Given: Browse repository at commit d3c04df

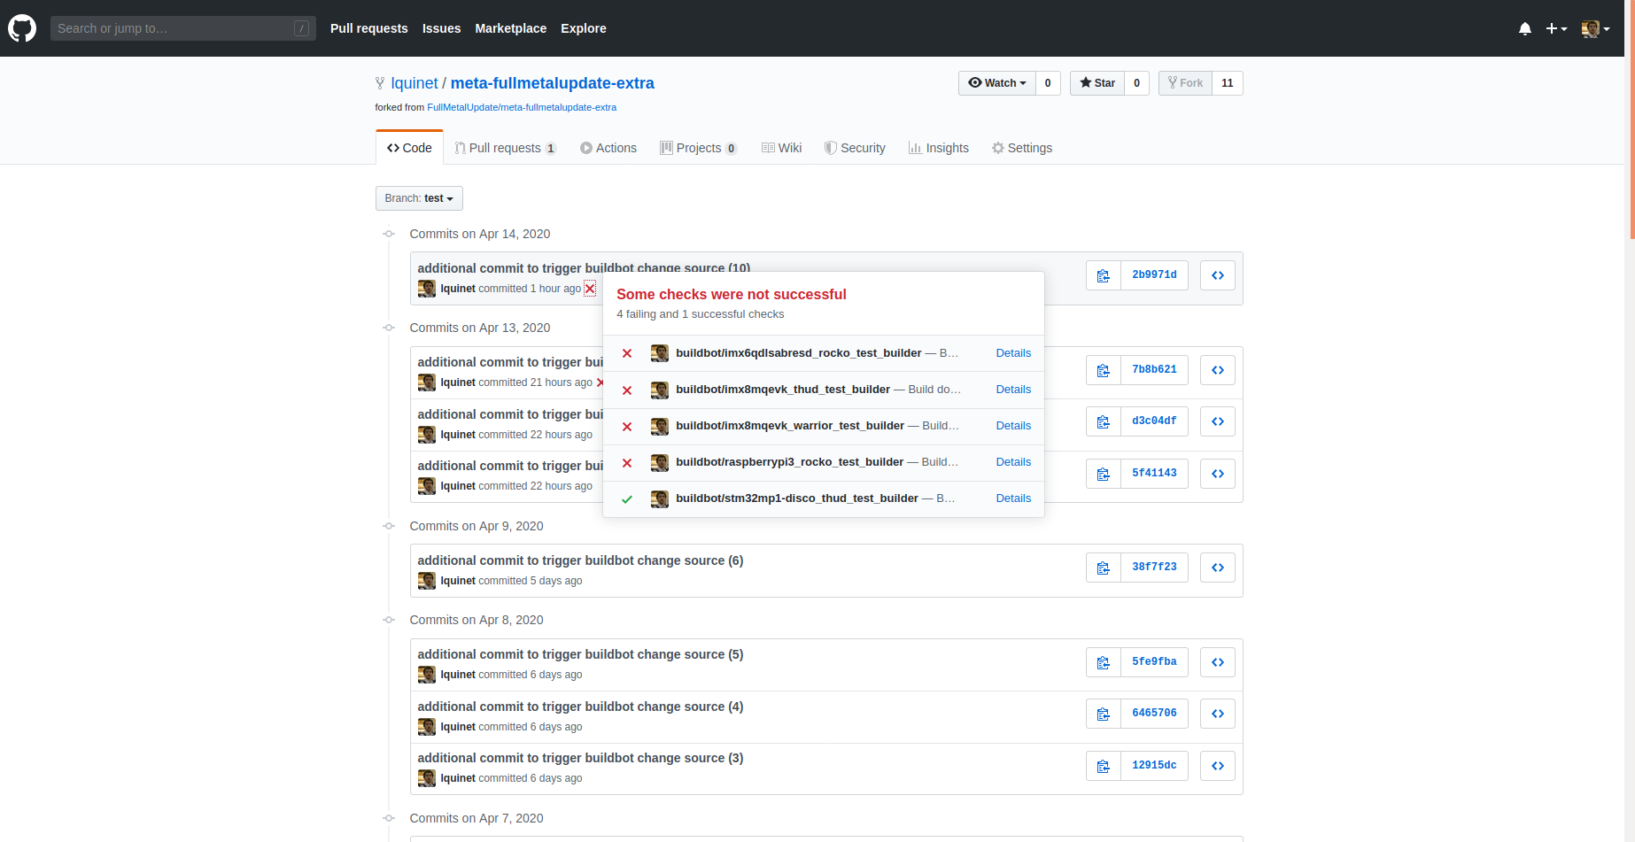Looking at the screenshot, I should click(x=1218, y=421).
